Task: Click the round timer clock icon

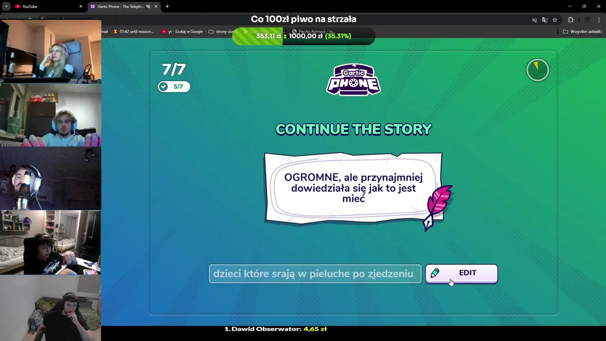Action: (x=537, y=70)
